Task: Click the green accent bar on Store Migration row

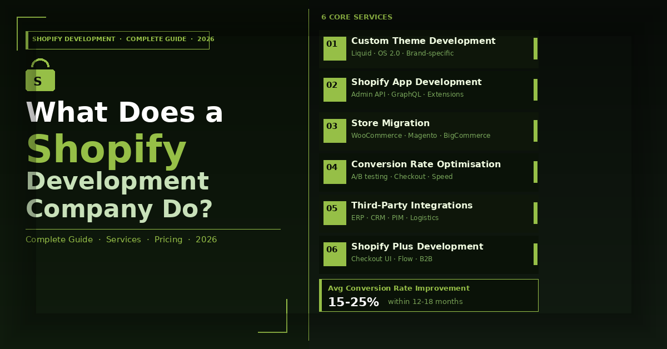Action: coord(535,131)
